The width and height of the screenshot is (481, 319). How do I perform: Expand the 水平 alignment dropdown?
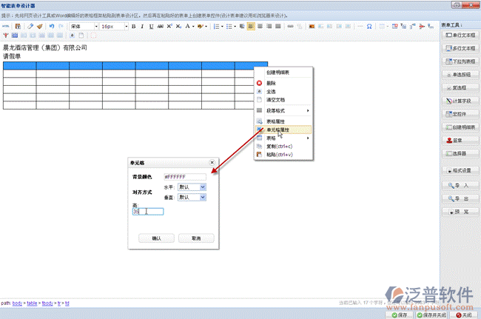[x=192, y=187]
